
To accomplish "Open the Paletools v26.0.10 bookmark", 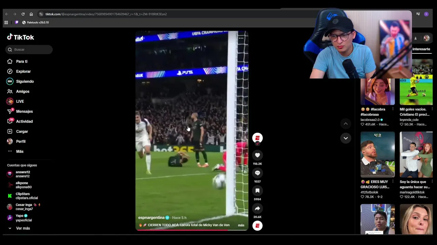I will coord(36,22).
